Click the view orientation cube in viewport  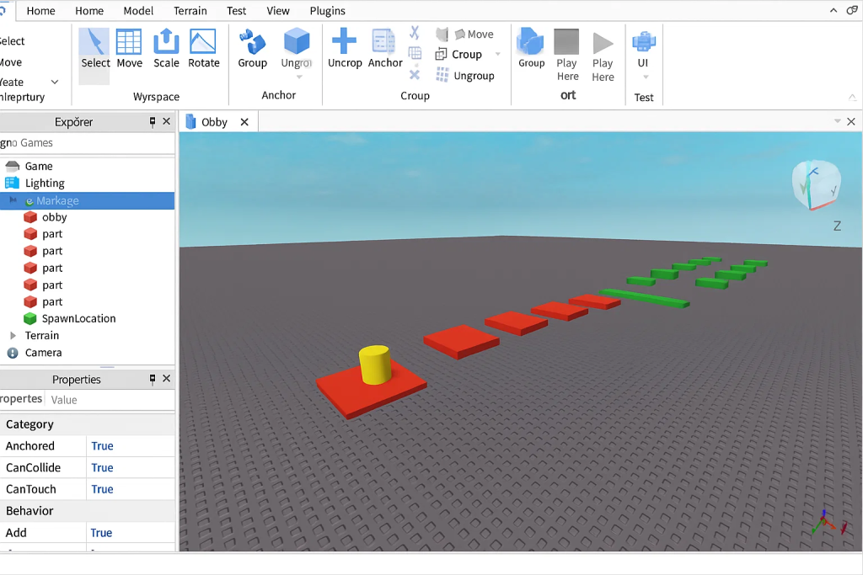816,185
